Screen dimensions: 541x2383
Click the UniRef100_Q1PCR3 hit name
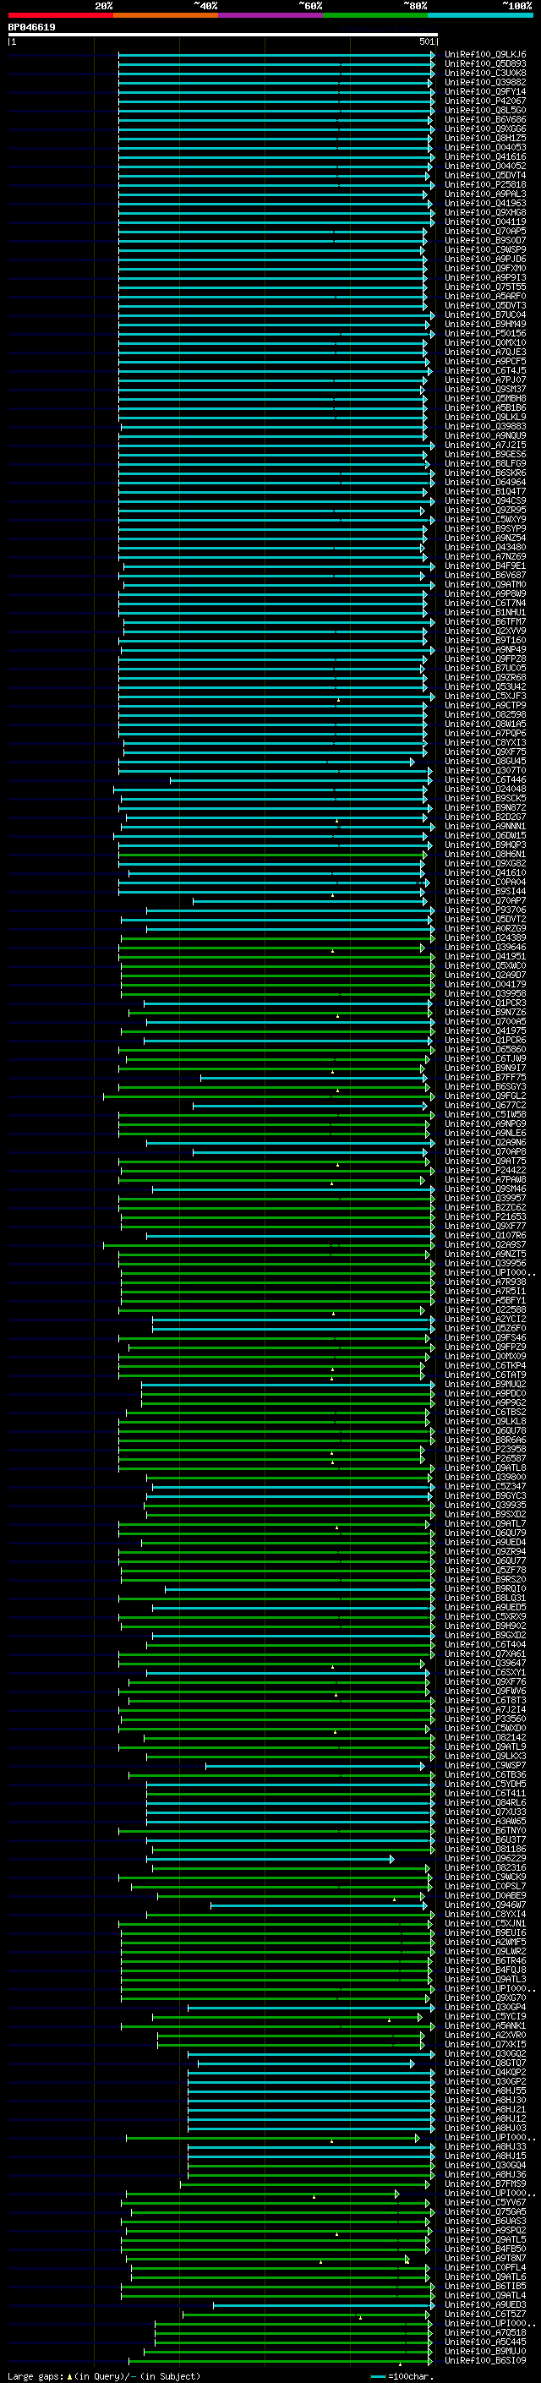[x=485, y=1003]
